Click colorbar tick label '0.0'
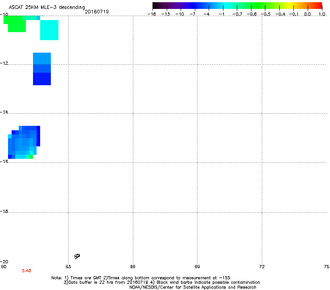 [x=308, y=14]
